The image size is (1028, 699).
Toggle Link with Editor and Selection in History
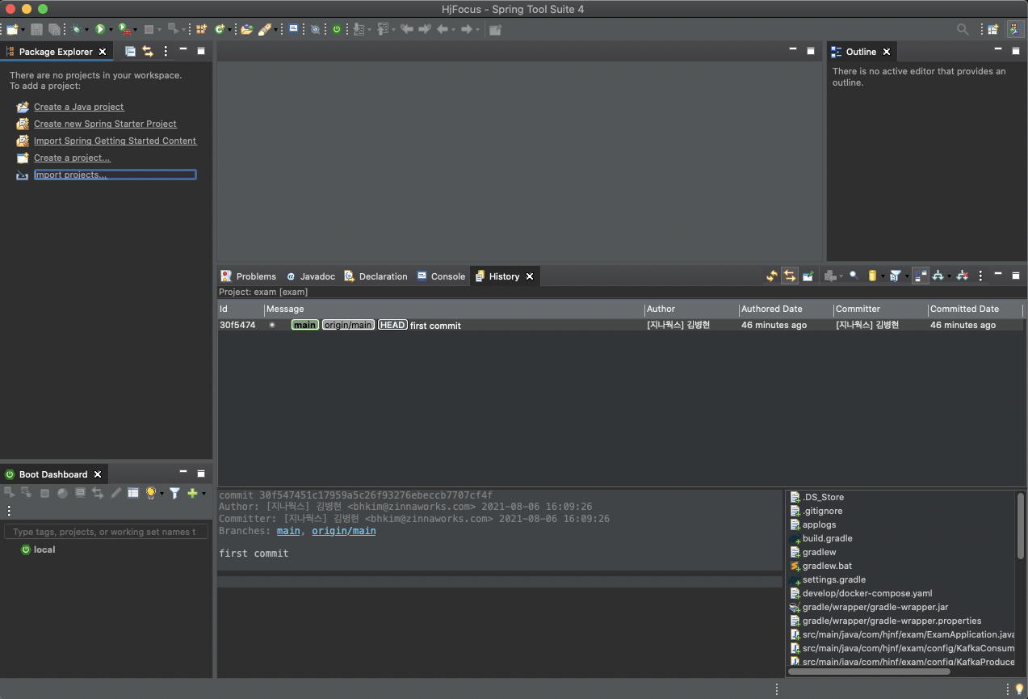point(789,276)
